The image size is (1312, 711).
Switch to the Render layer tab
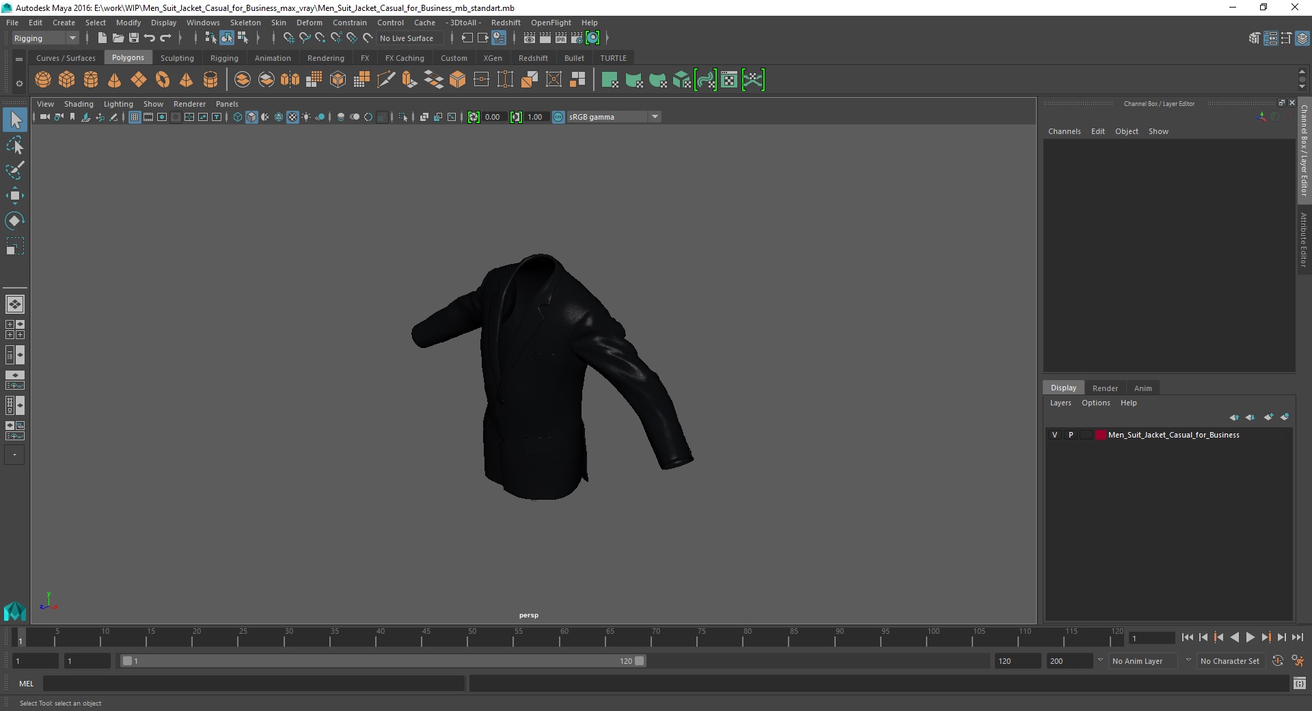click(x=1105, y=388)
